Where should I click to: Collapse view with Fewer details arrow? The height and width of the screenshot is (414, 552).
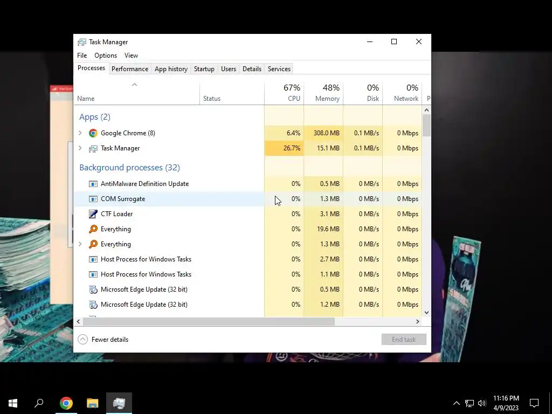tap(82, 340)
